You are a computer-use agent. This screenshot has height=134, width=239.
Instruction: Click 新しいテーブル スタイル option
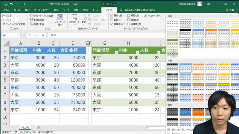(180, 130)
